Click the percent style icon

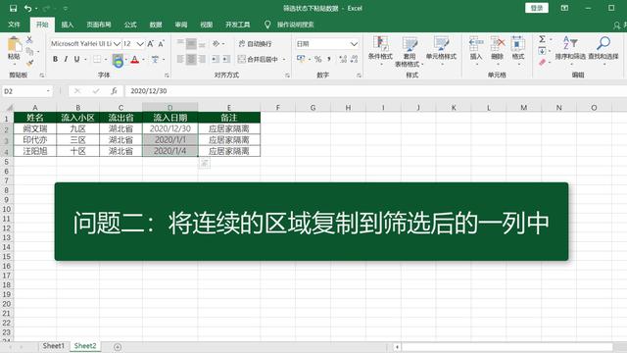tap(317, 59)
